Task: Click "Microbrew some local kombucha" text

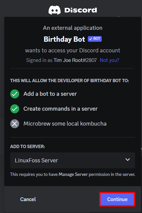Action: click(65, 124)
